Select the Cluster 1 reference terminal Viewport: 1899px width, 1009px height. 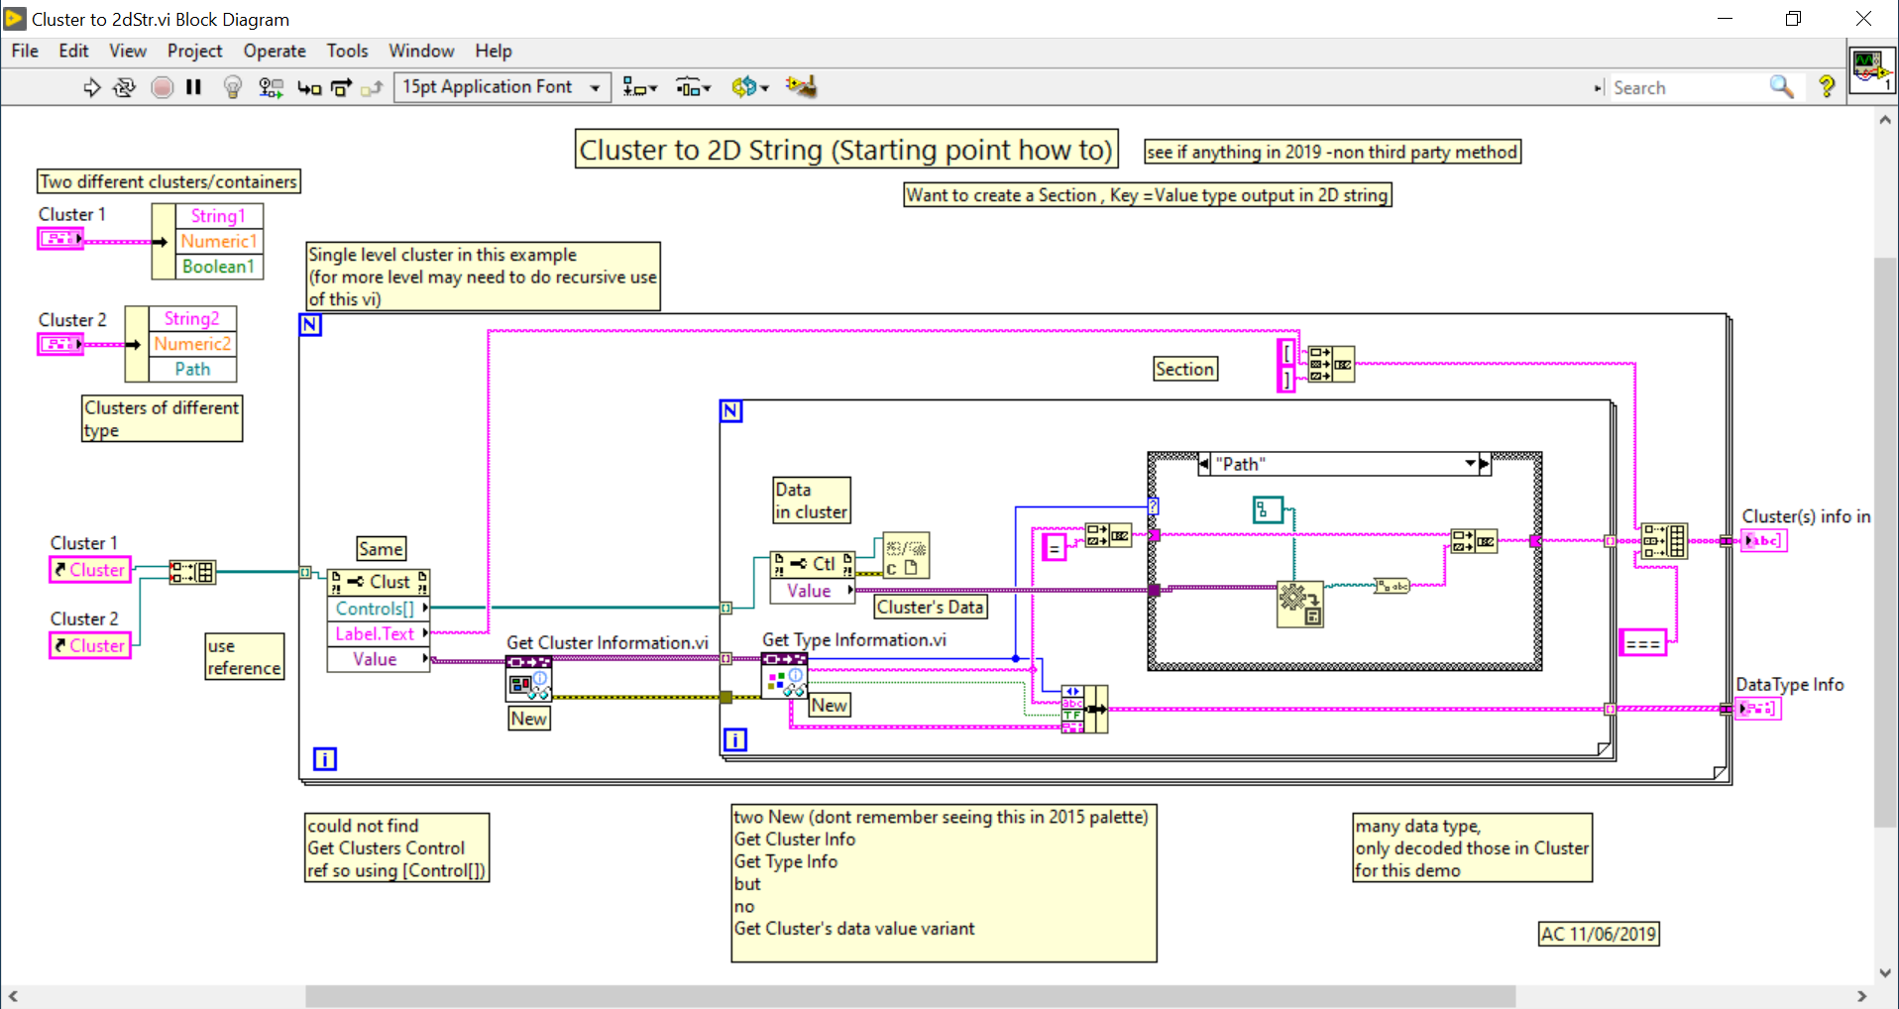pyautogui.click(x=90, y=570)
